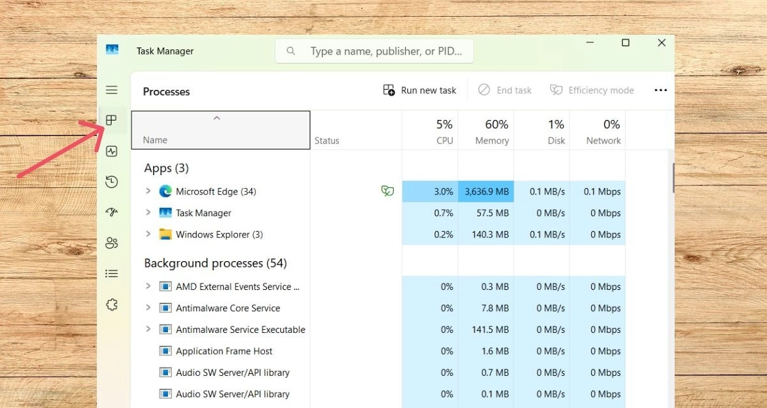Click the process search input field

click(375, 51)
